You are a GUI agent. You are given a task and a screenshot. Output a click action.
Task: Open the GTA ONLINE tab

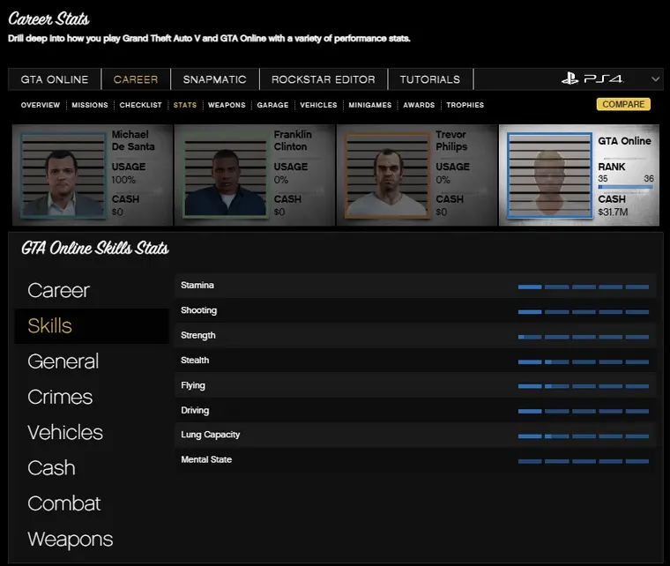[55, 79]
